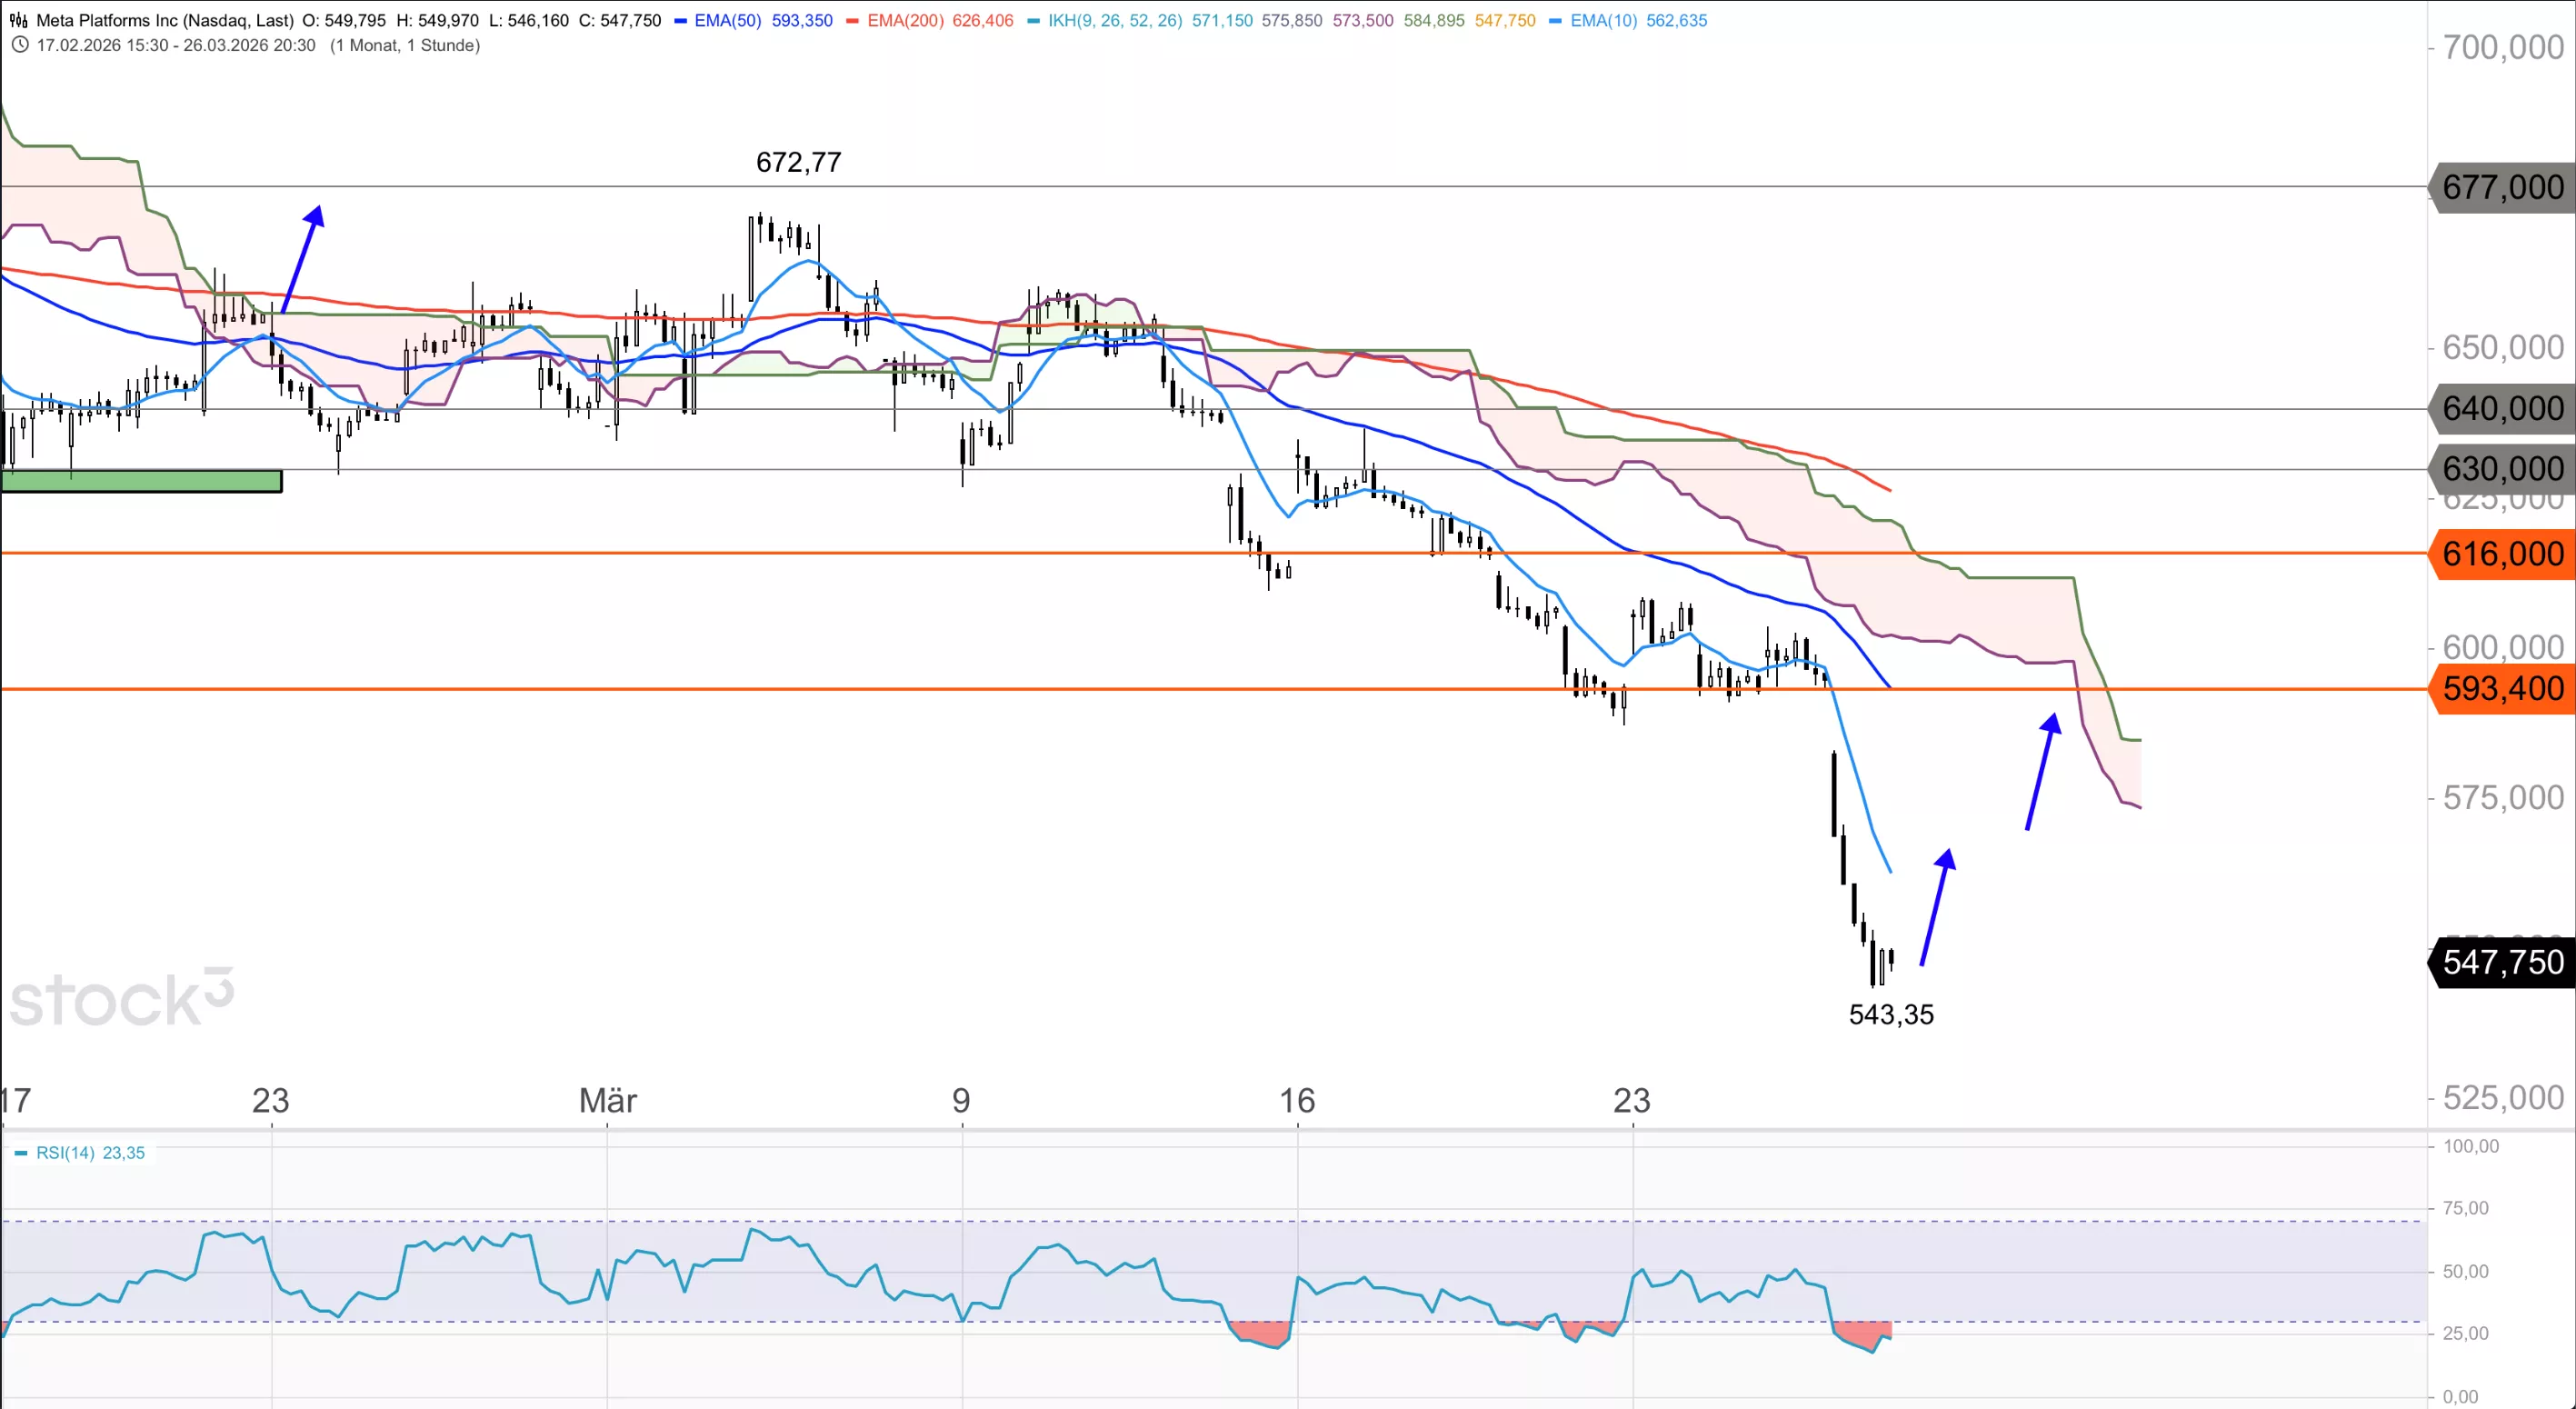Open the IKH(9, 26, 52, 26) indicator settings
The image size is (2576, 1409).
[1114, 20]
